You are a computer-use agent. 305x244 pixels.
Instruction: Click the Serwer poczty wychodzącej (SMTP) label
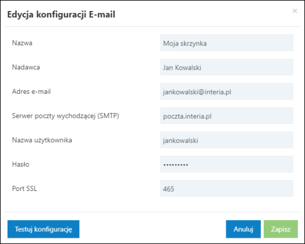[x=66, y=116]
